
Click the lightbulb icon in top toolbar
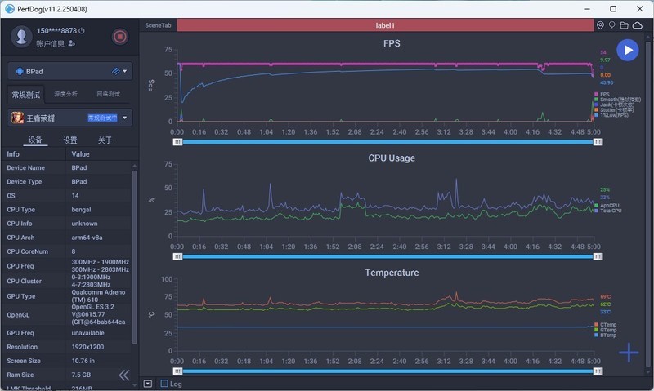[611, 26]
